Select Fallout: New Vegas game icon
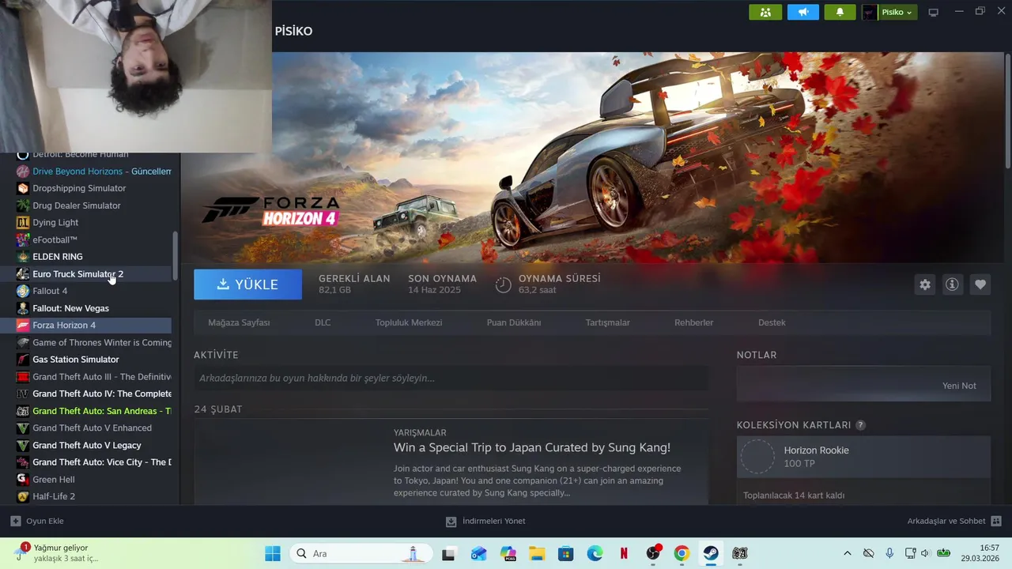This screenshot has width=1012, height=569. pos(23,308)
